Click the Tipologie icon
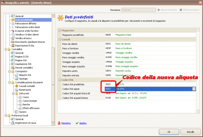Image resolution: width=203 pixels, height=137 pixels. 17,79
